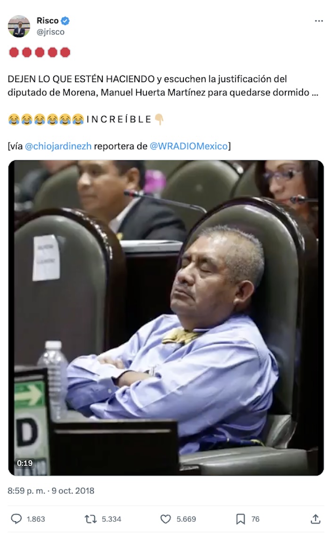Click the 5.669 likes count
This screenshot has height=534, width=330.
pyautogui.click(x=186, y=519)
